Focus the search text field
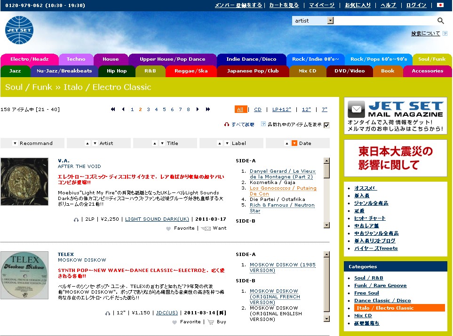Viewport: 453px width, 336px height. point(385,21)
